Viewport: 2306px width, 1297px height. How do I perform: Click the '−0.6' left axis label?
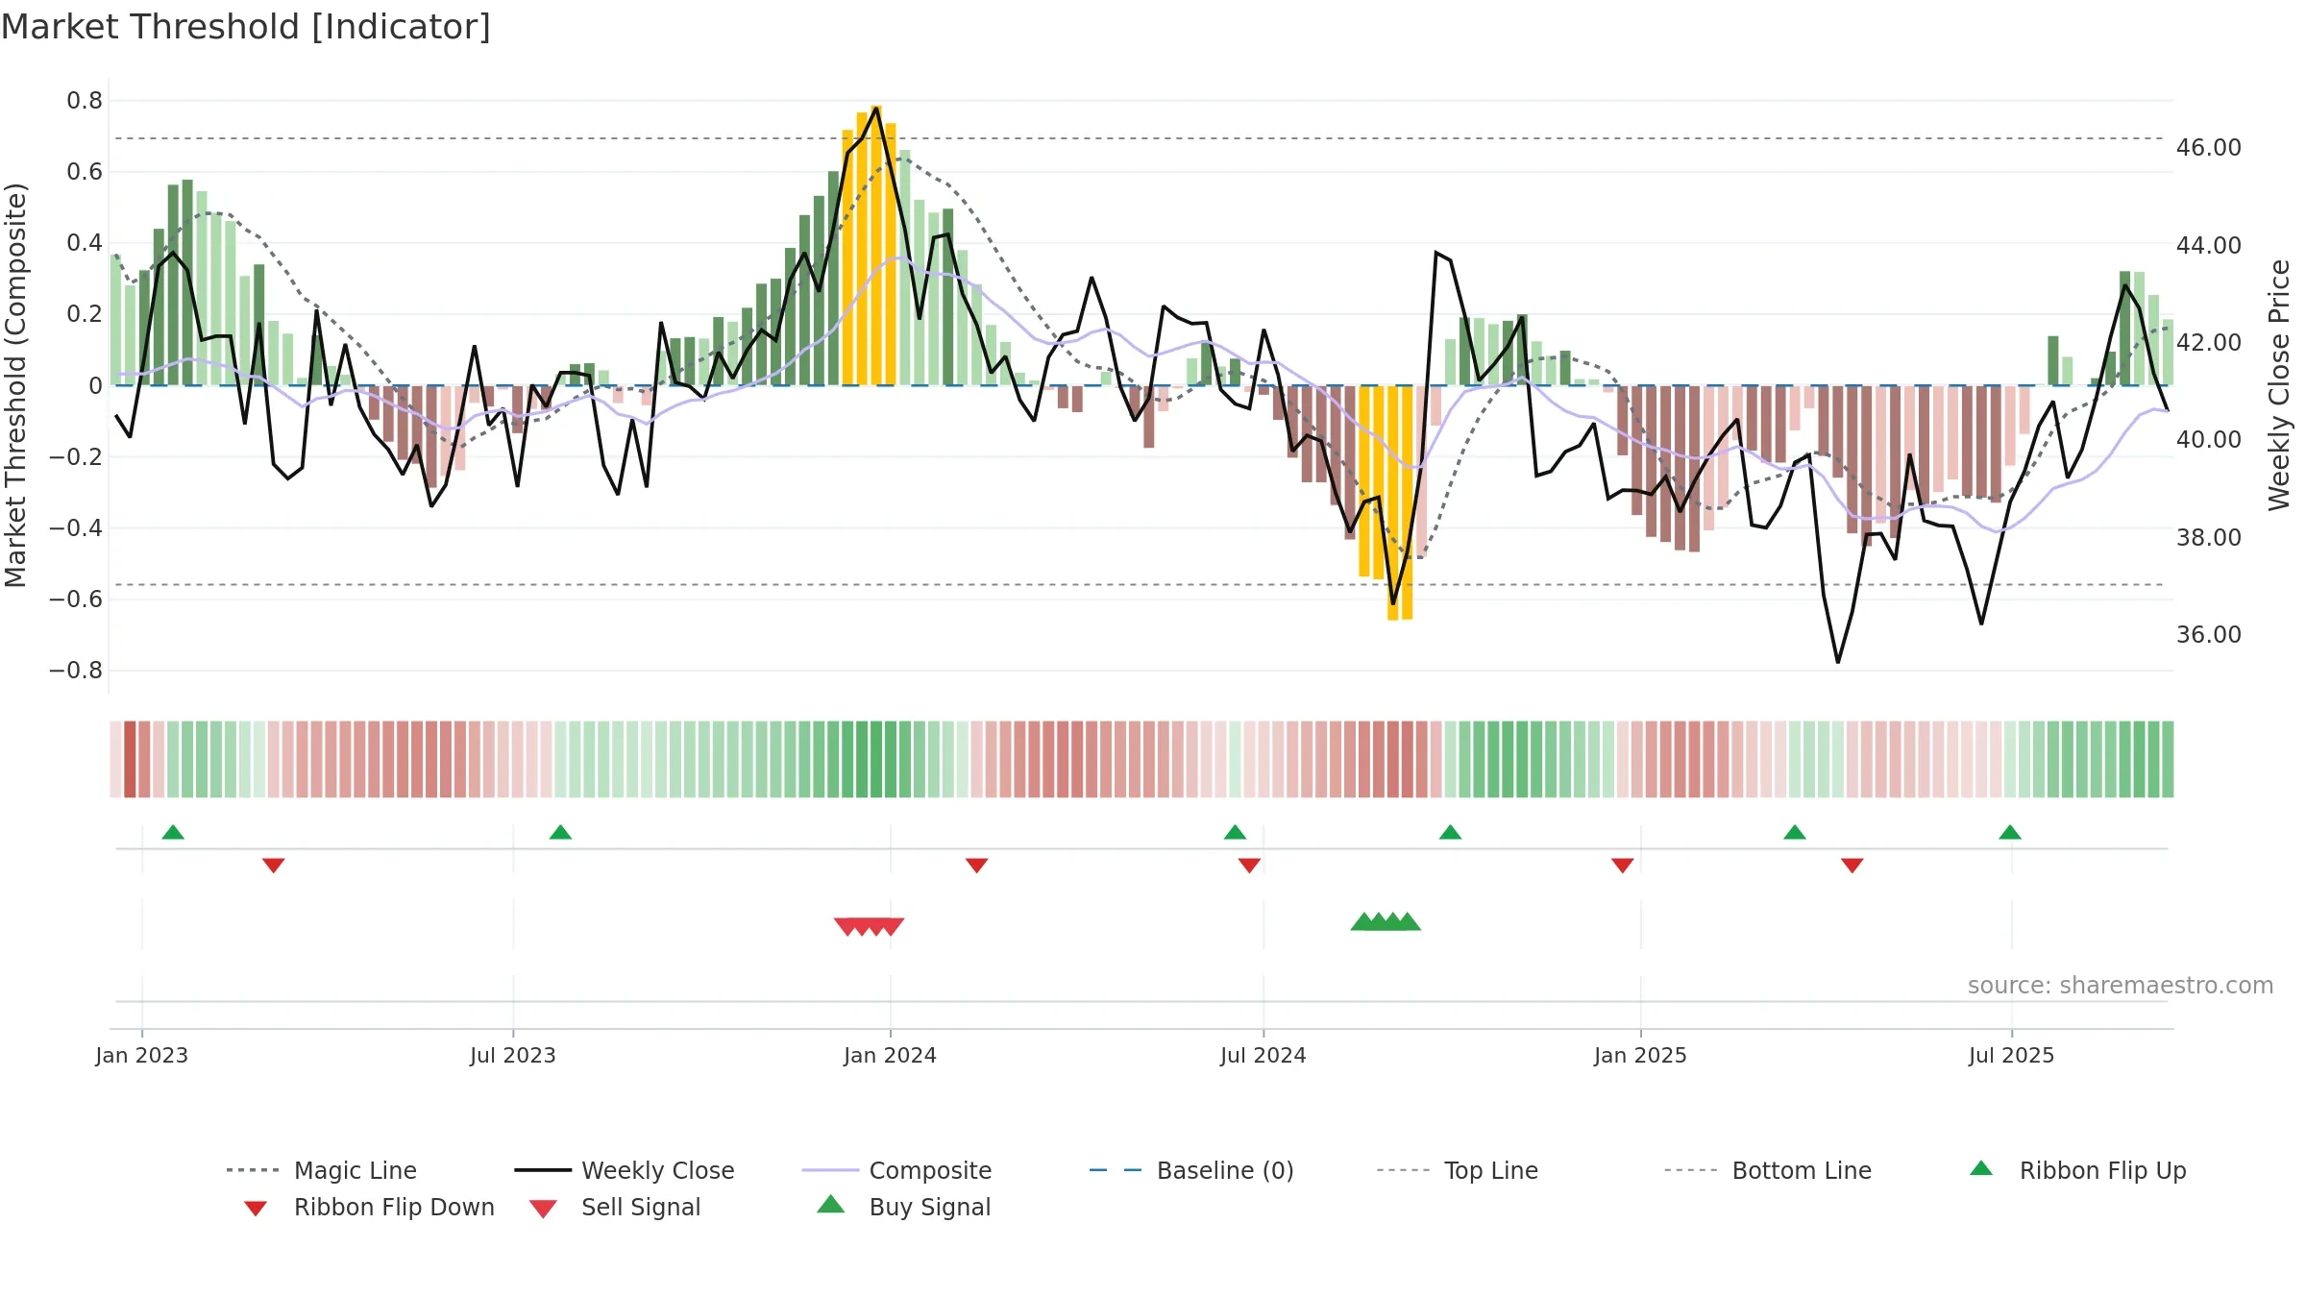tap(75, 600)
